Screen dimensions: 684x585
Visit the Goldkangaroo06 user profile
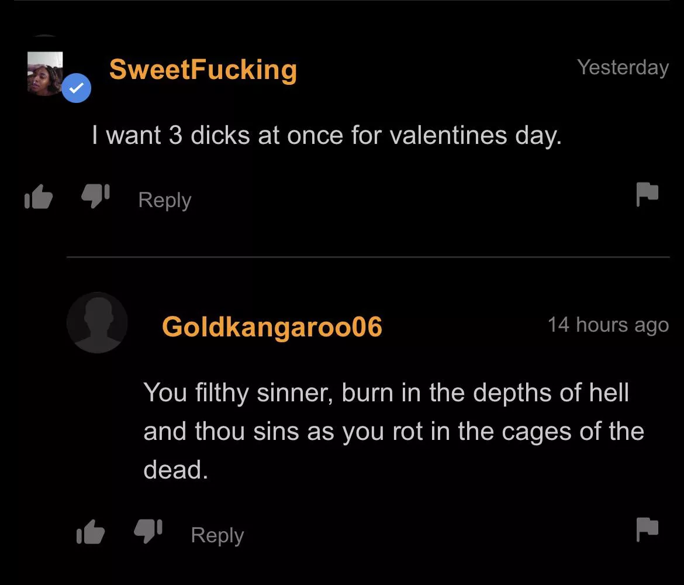[x=272, y=326]
